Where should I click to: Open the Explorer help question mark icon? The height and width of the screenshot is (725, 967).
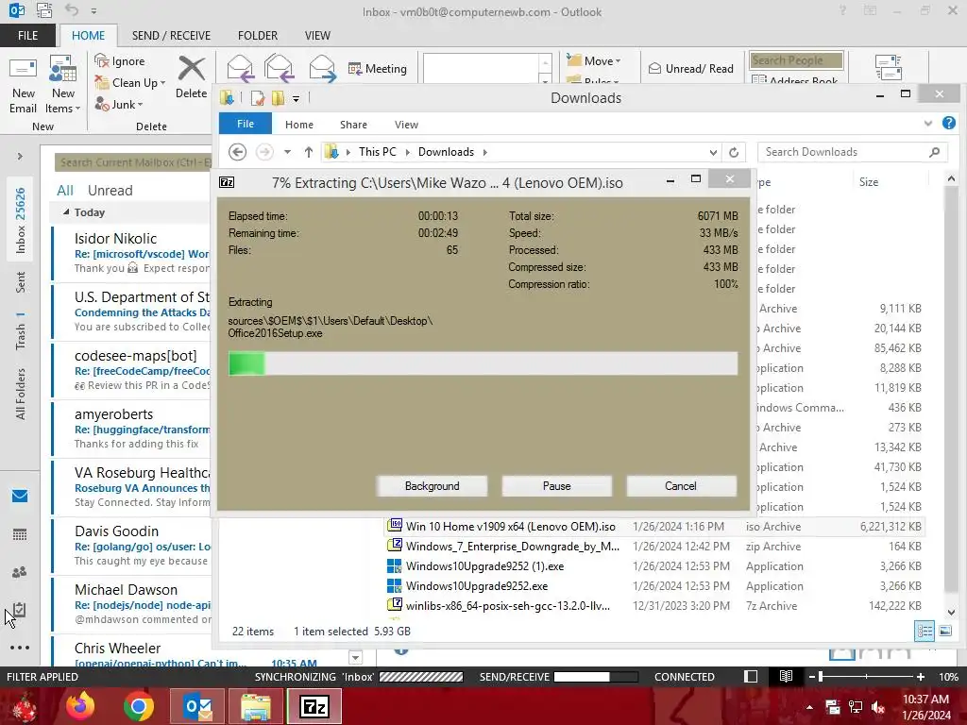coord(948,124)
